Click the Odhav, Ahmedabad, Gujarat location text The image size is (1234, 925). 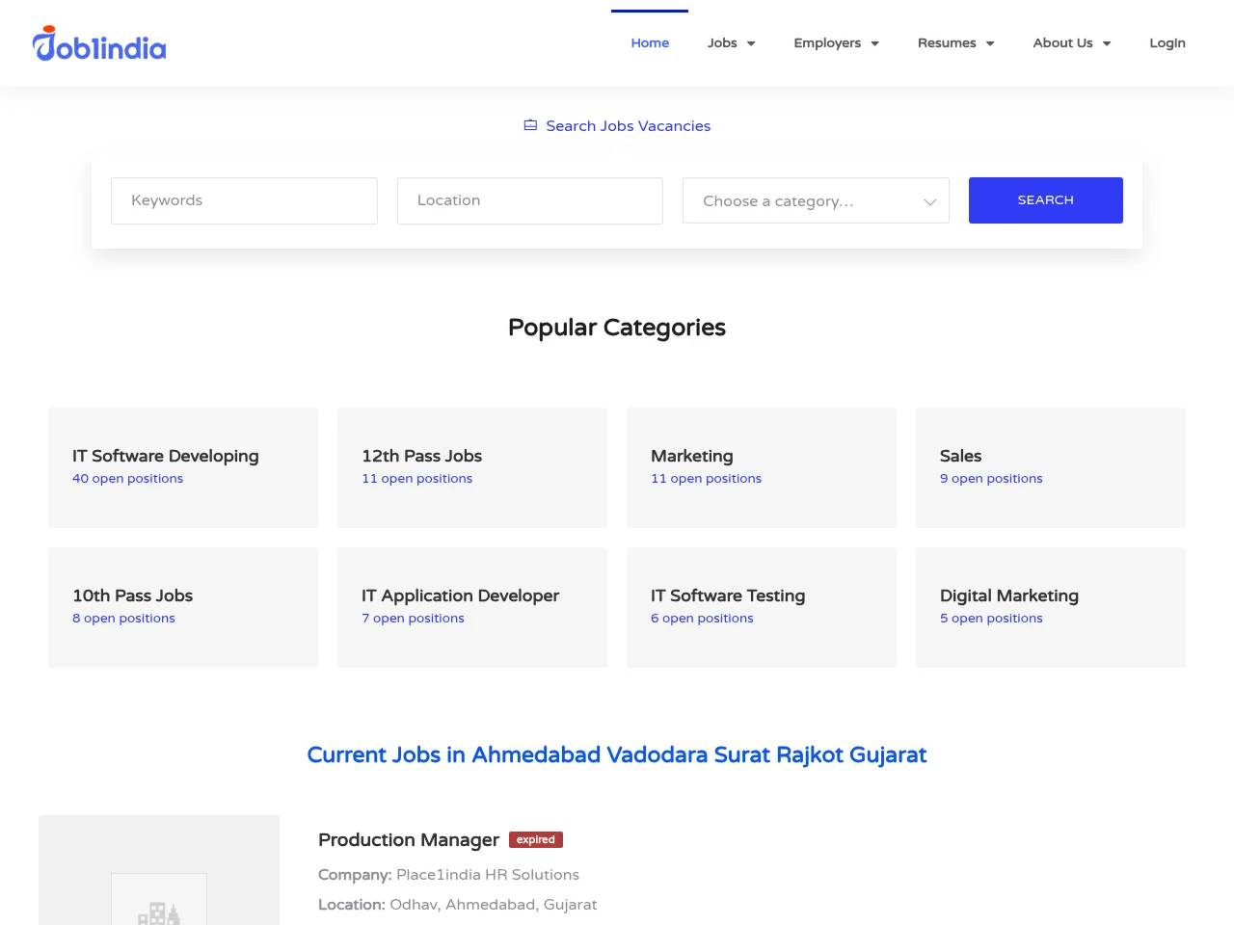pyautogui.click(x=494, y=905)
